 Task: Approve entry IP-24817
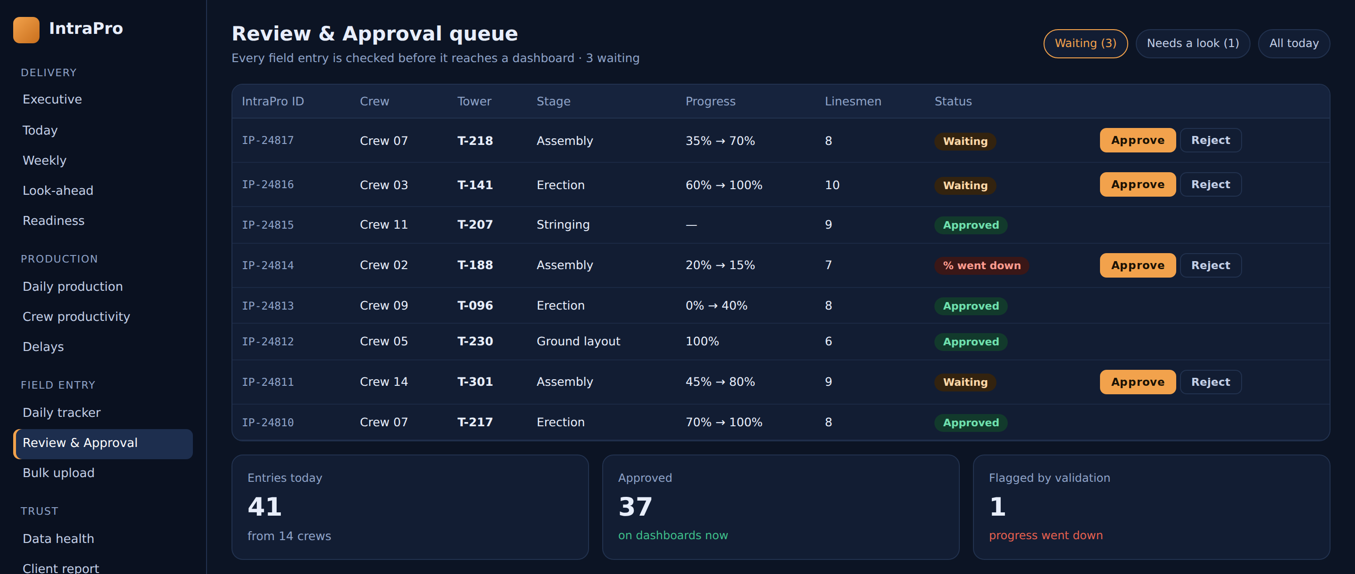click(x=1137, y=141)
